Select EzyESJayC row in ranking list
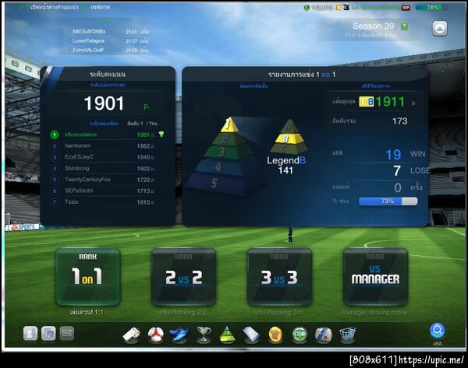The height and width of the screenshot is (368, 468). pyautogui.click(x=103, y=157)
